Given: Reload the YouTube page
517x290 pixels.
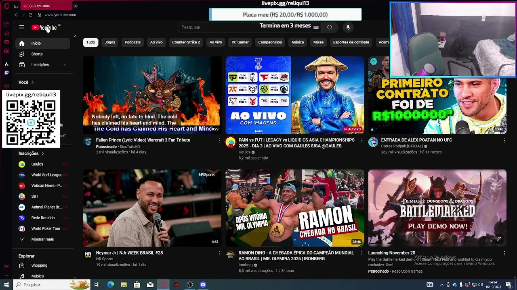Looking at the screenshot, I should pyautogui.click(x=30, y=15).
